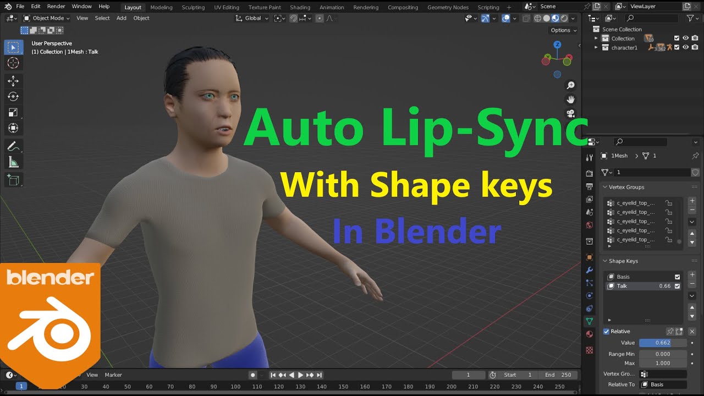The height and width of the screenshot is (396, 704).
Task: Select the Transform tool
Action: click(x=14, y=128)
